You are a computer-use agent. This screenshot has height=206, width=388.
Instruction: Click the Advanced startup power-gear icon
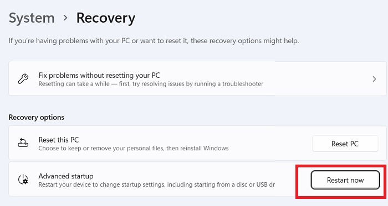click(23, 179)
